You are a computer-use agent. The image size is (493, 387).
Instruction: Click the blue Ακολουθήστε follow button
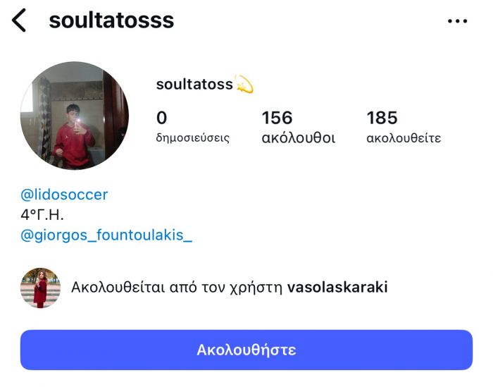246,350
